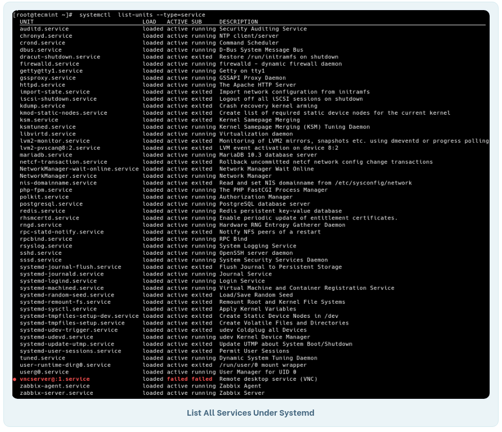Click firewalld.service unit name
This screenshot has height=432, width=502.
tap(50, 64)
